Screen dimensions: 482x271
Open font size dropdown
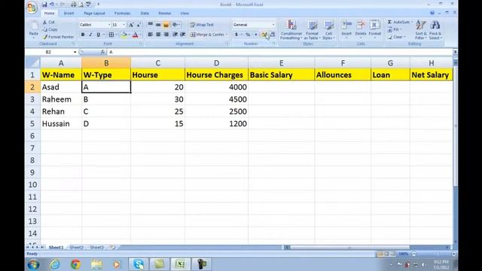coord(124,25)
